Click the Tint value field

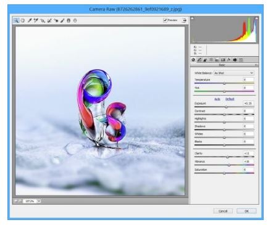point(248,88)
